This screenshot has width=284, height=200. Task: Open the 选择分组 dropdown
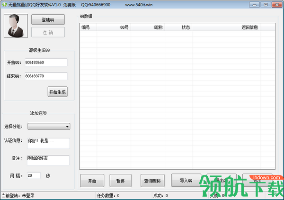[x=49, y=127]
